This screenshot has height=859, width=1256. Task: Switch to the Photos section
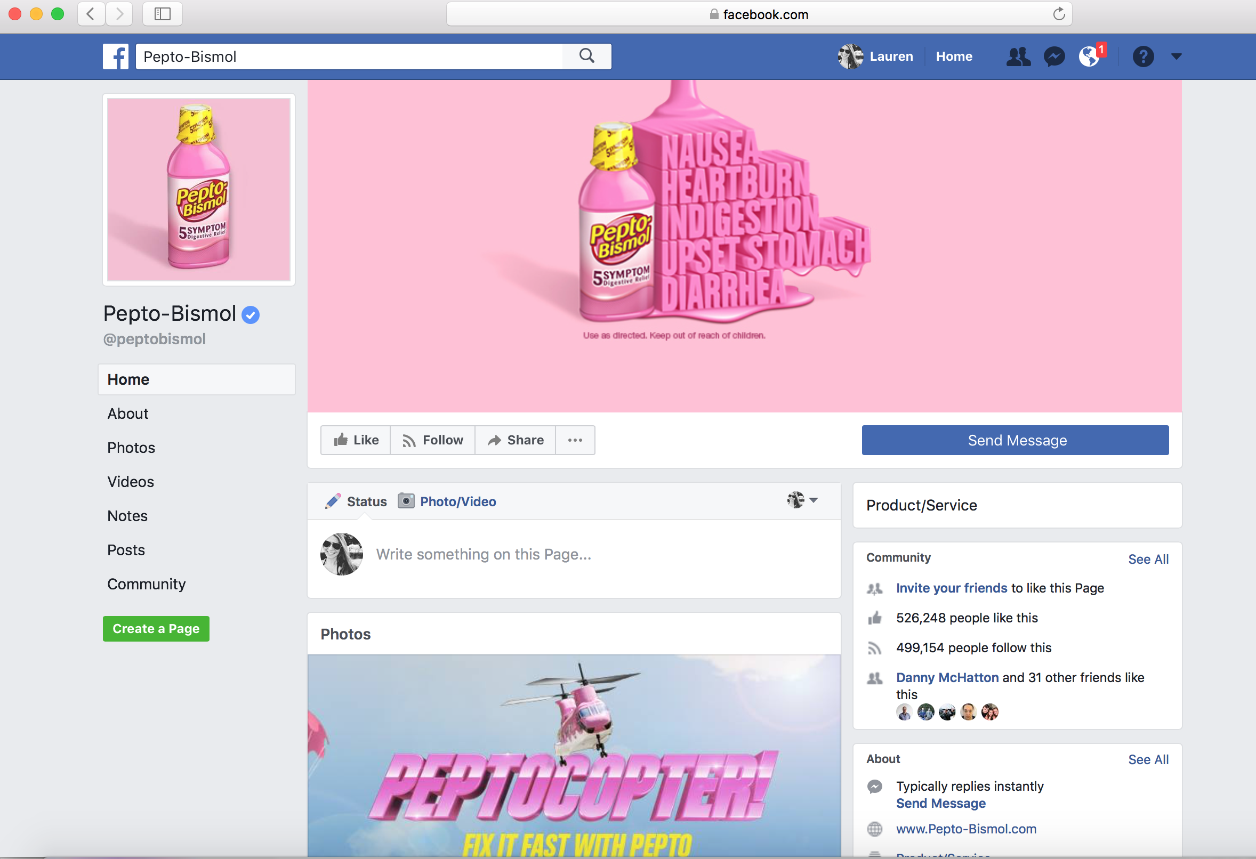[x=131, y=447]
